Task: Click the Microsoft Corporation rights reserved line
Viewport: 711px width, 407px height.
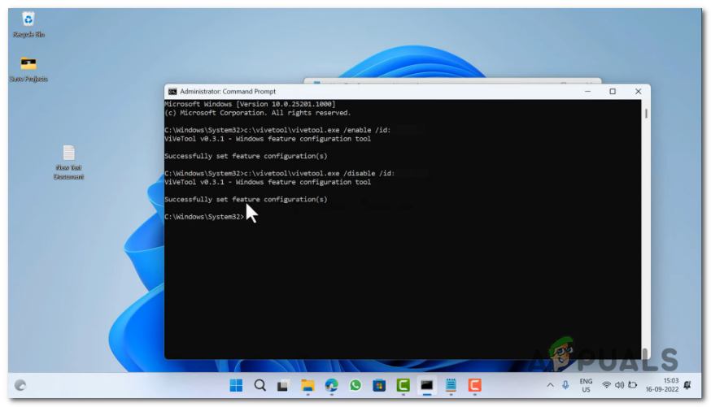Action: pos(258,113)
